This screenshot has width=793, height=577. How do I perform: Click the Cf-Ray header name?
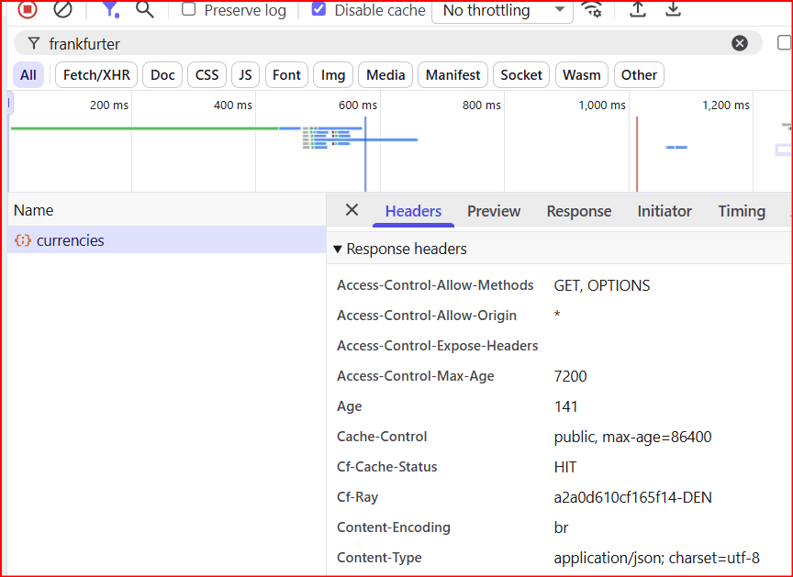coord(357,498)
